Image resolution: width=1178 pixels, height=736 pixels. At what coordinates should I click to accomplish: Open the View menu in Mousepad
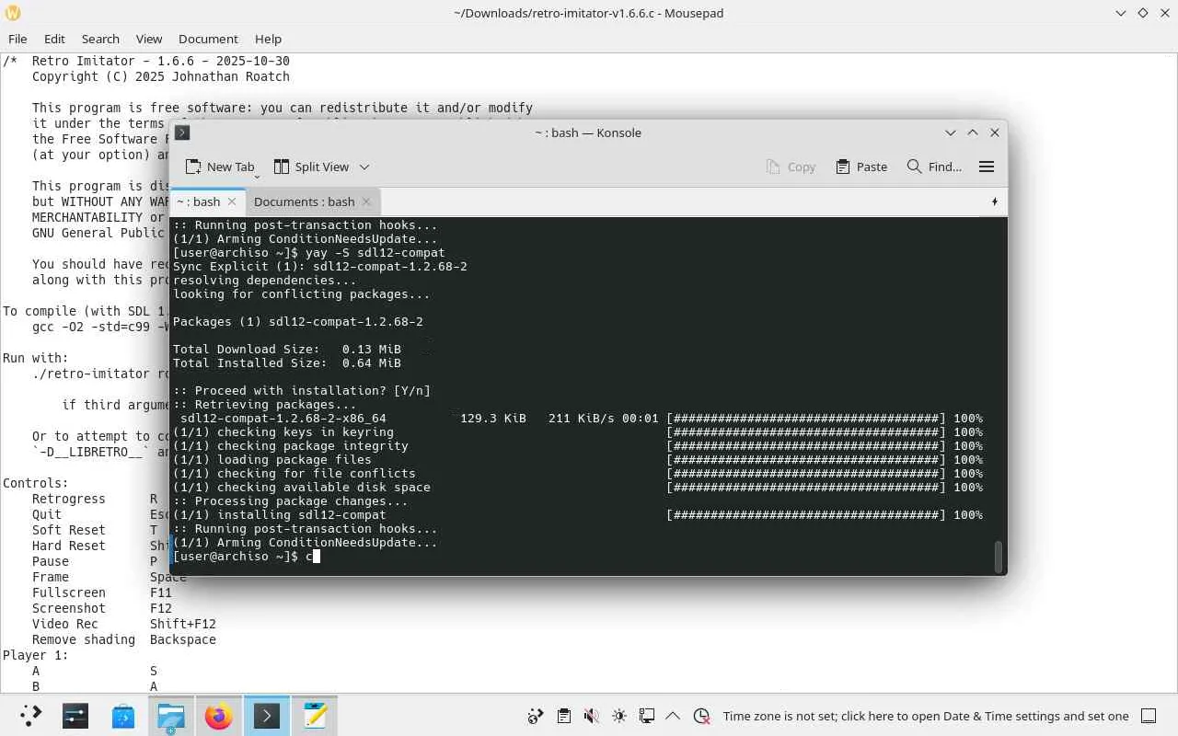pos(149,39)
